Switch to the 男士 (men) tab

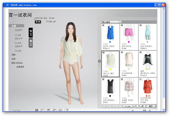coord(31,43)
